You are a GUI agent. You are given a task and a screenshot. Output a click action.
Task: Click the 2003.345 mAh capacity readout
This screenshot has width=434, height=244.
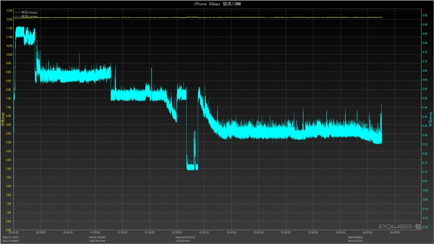[97, 241]
